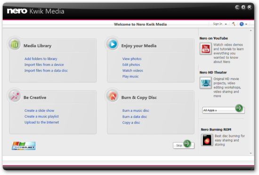Expand the help menu dropdown arrow
The image size is (259, 175).
click(246, 24)
